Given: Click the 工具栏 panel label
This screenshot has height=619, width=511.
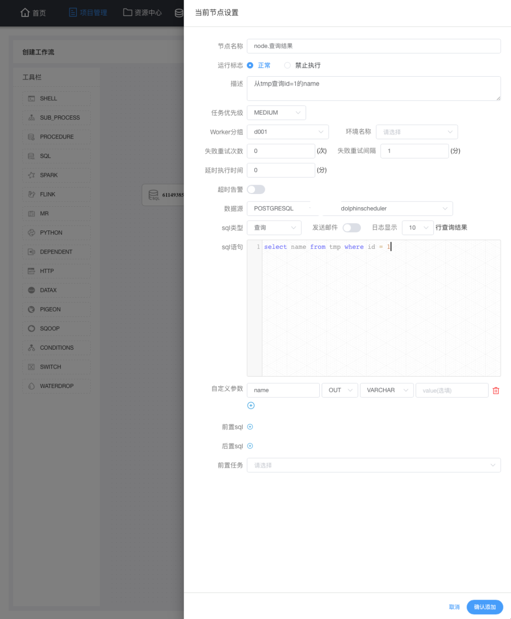Looking at the screenshot, I should coord(32,77).
